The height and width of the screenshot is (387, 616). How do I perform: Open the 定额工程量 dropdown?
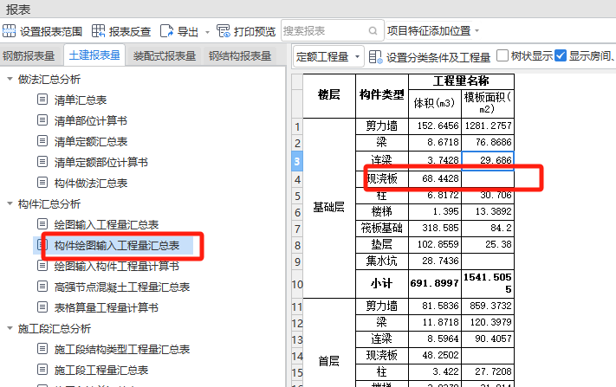328,57
